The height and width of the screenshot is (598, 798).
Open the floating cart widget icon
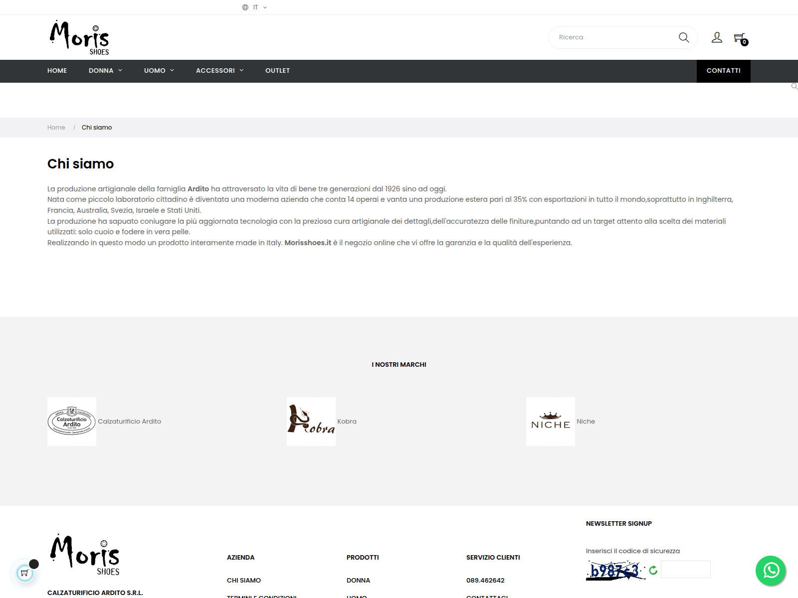(25, 573)
